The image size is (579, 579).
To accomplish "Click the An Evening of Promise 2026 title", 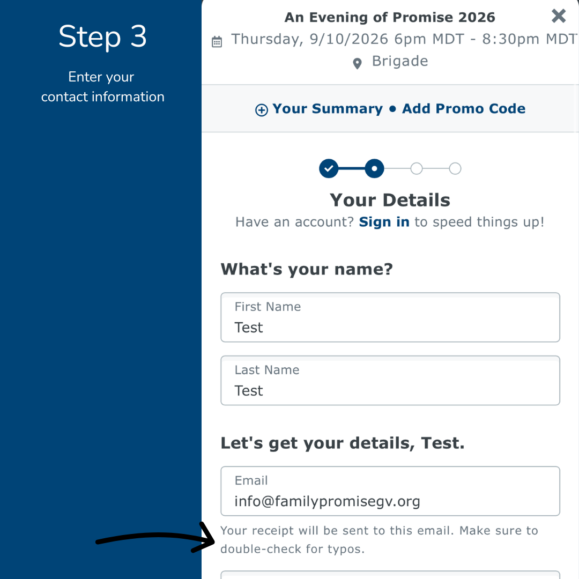I will coord(390,17).
